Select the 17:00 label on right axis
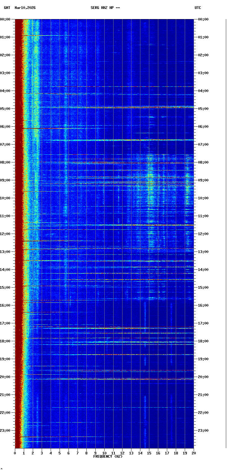This screenshot has width=239, height=472. pyautogui.click(x=203, y=323)
